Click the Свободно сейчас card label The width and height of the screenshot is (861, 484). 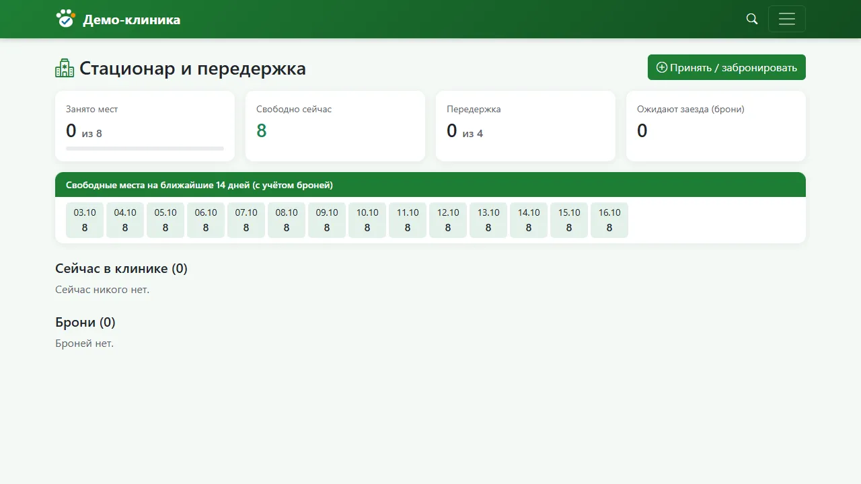(x=294, y=109)
